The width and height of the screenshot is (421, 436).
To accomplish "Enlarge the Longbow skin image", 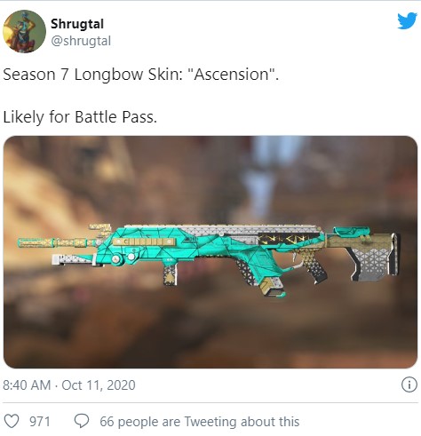I will [x=210, y=252].
